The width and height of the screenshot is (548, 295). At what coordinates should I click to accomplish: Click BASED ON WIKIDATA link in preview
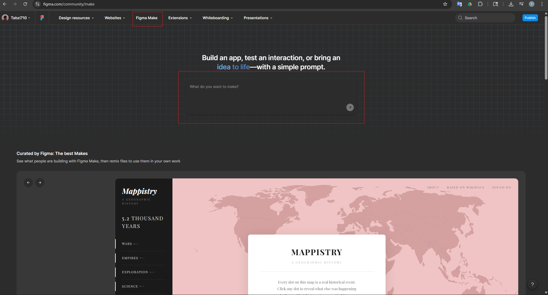(x=465, y=188)
